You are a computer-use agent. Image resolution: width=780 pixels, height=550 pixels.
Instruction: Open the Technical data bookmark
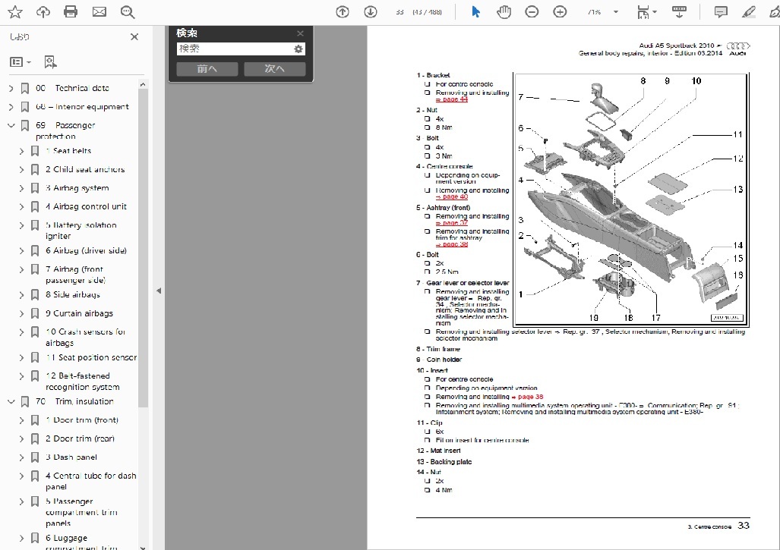73,89
